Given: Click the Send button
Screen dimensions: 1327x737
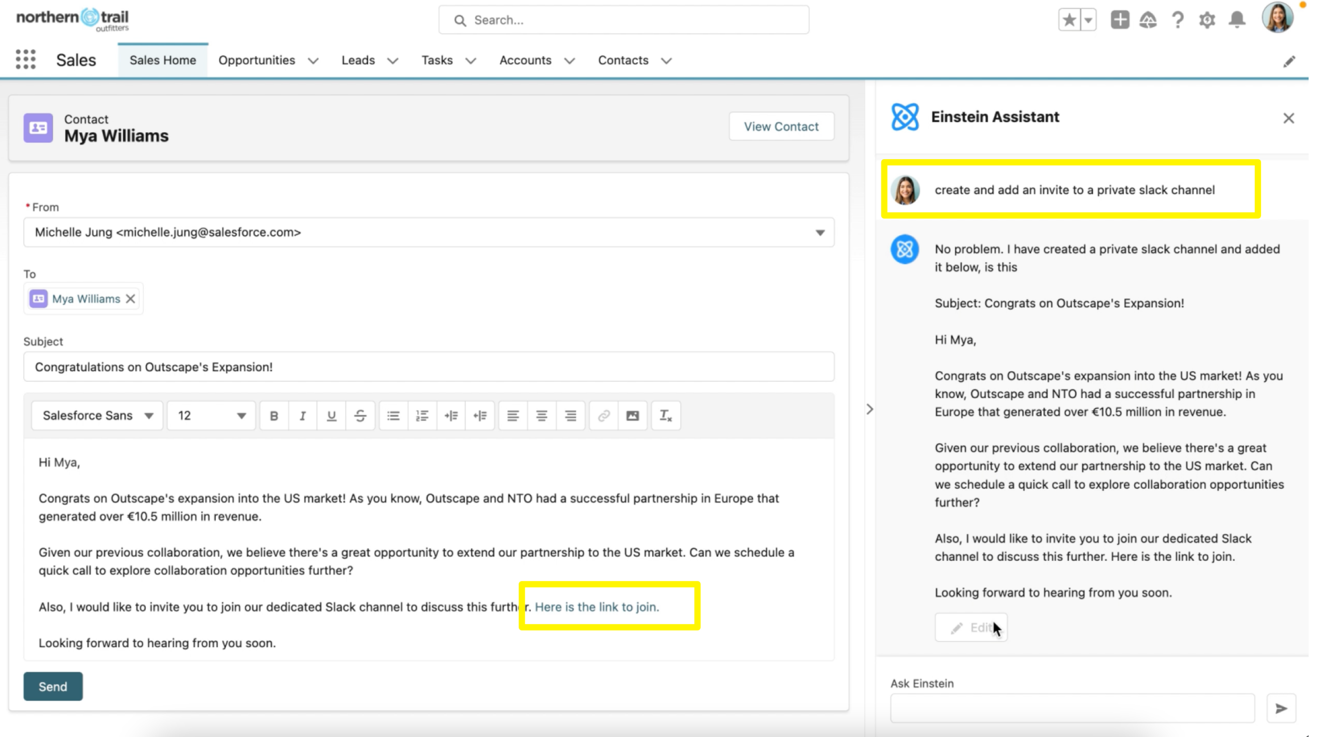Looking at the screenshot, I should [53, 687].
